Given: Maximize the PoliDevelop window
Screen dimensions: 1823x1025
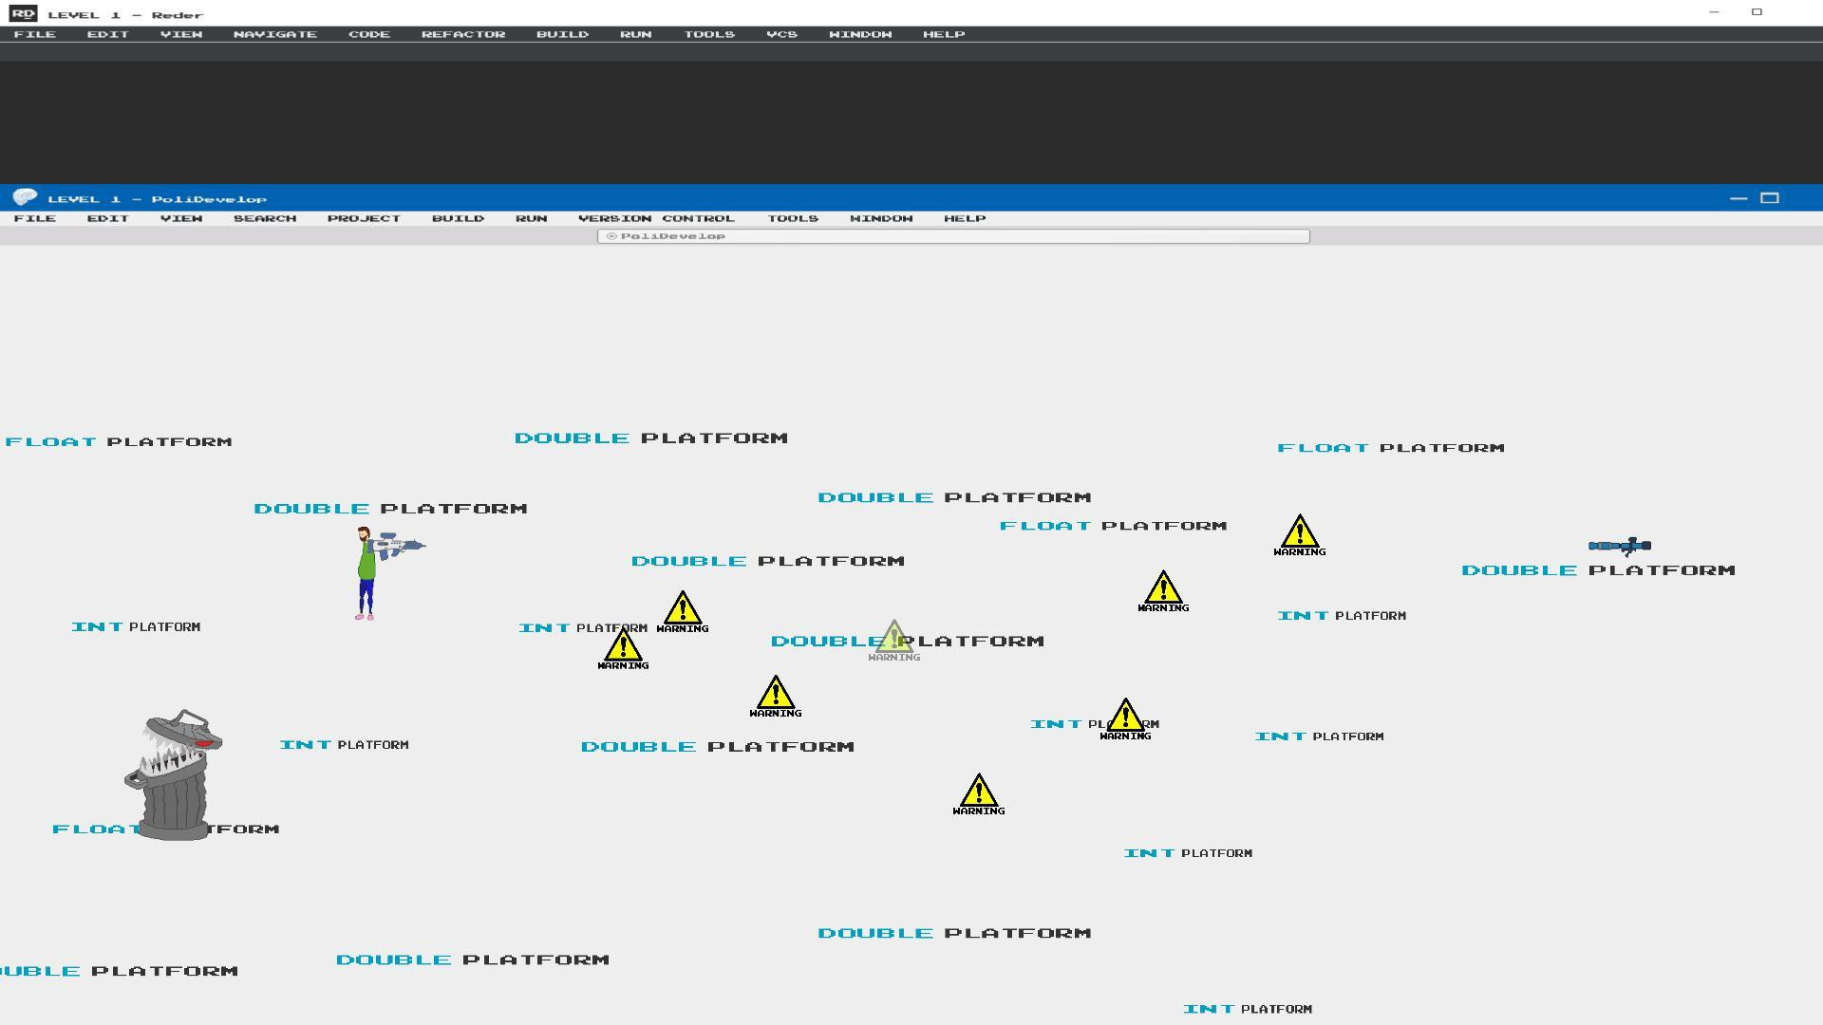Looking at the screenshot, I should click(x=1770, y=198).
